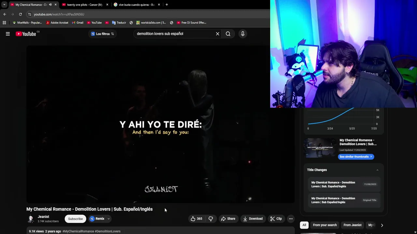Image resolution: width=417 pixels, height=234 pixels.
Task: Open more actions three-dot menu
Action: 291,219
